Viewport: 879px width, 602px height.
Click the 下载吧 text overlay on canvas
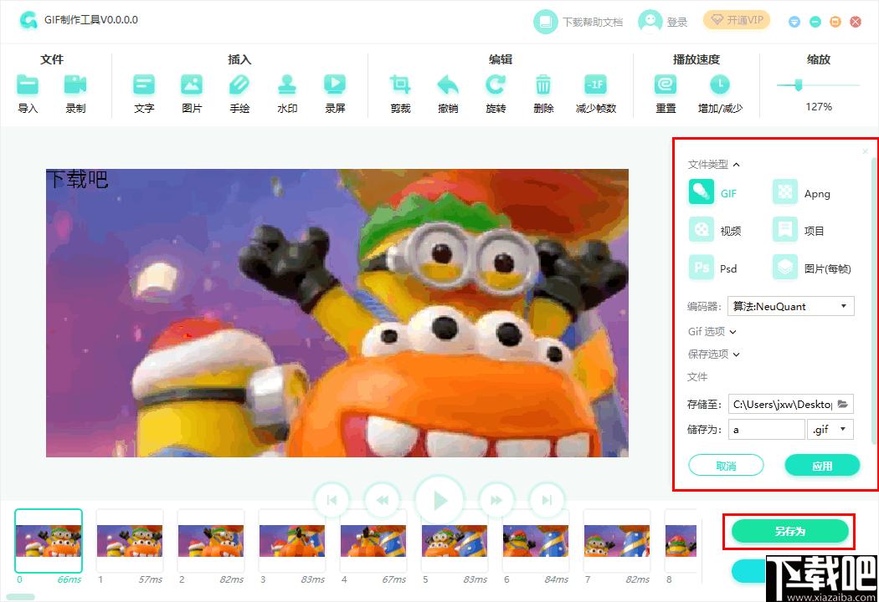click(77, 179)
